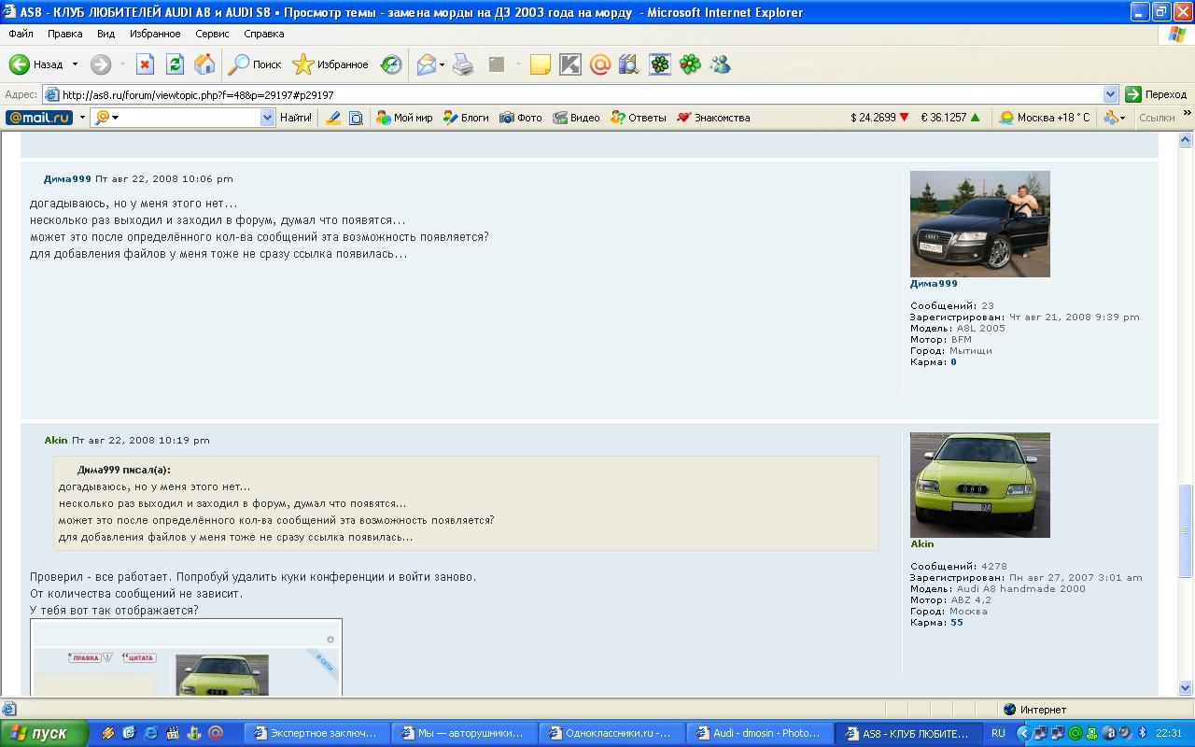Viewport: 1195px width, 747px height.
Task: Click the Переход go button
Action: (x=1156, y=94)
